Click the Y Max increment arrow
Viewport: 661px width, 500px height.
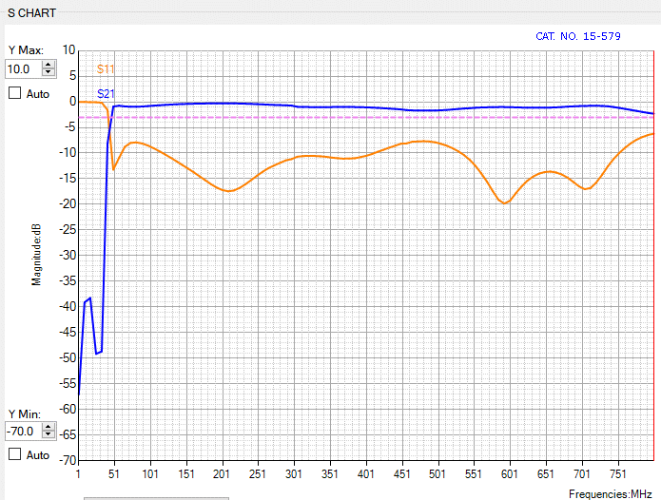[x=49, y=65]
